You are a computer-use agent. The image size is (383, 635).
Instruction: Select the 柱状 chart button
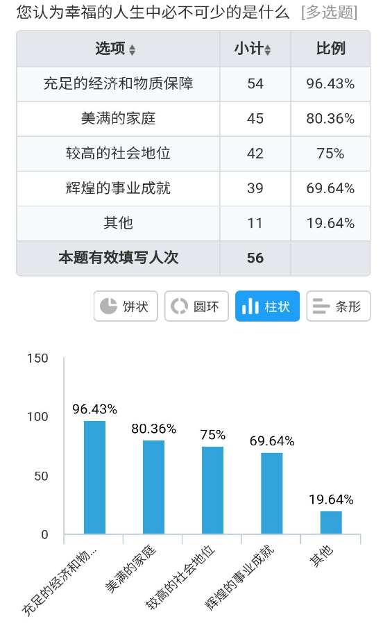[x=267, y=306]
